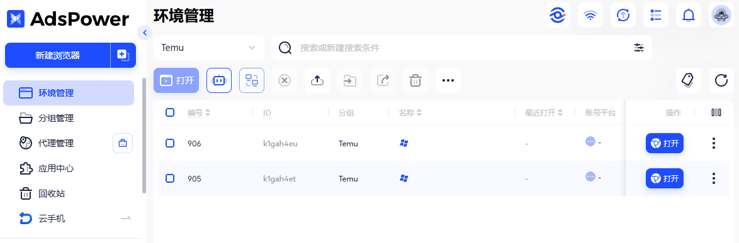Open the notifications bell icon
Viewport: 739px width, 243px height.
[689, 15]
